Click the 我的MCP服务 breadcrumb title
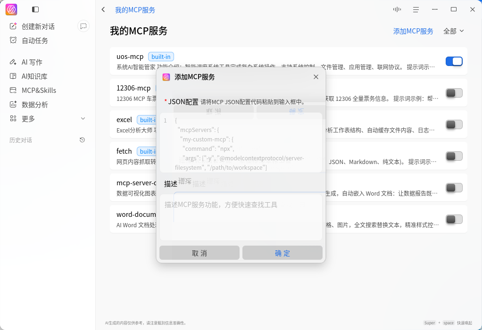Viewport: 482px width, 330px height. pyautogui.click(x=135, y=10)
